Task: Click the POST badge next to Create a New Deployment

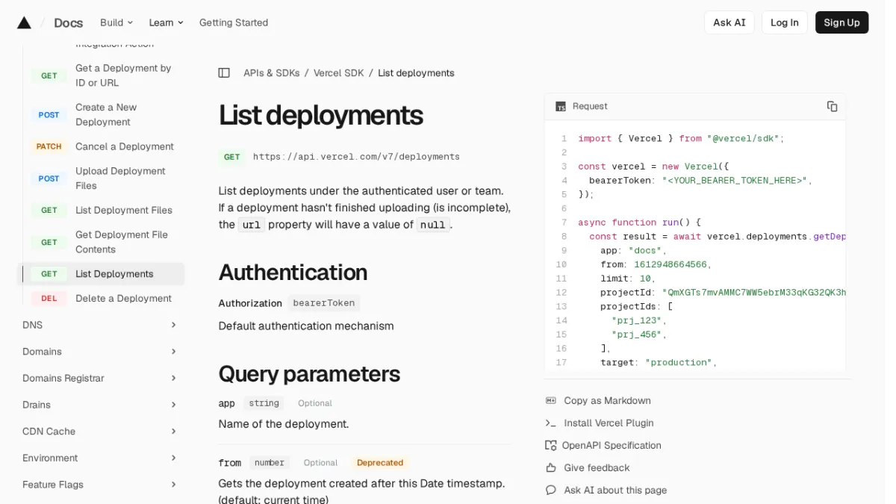Action: (x=49, y=115)
